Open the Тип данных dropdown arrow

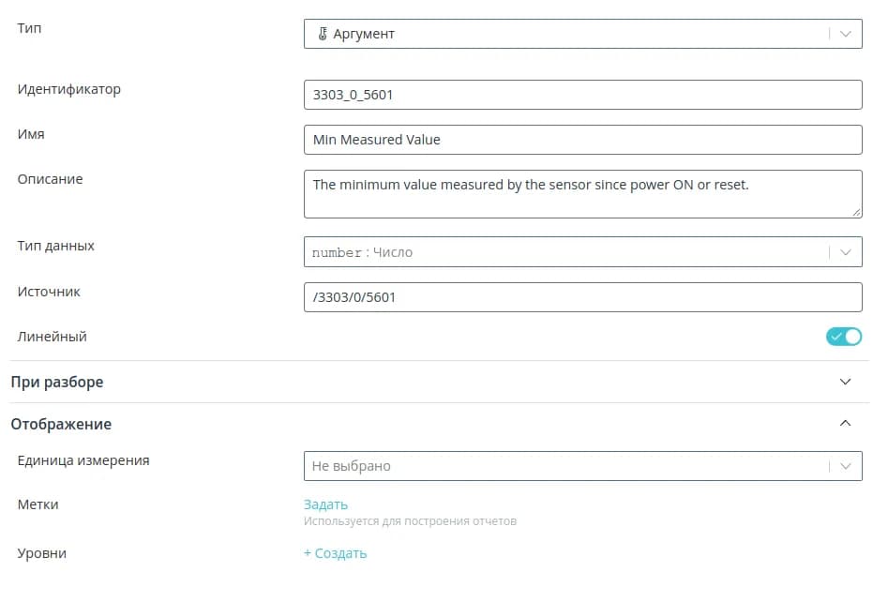click(x=846, y=252)
